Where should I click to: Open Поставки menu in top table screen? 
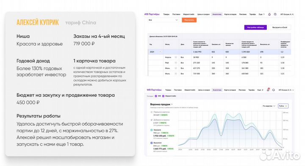click(176, 14)
